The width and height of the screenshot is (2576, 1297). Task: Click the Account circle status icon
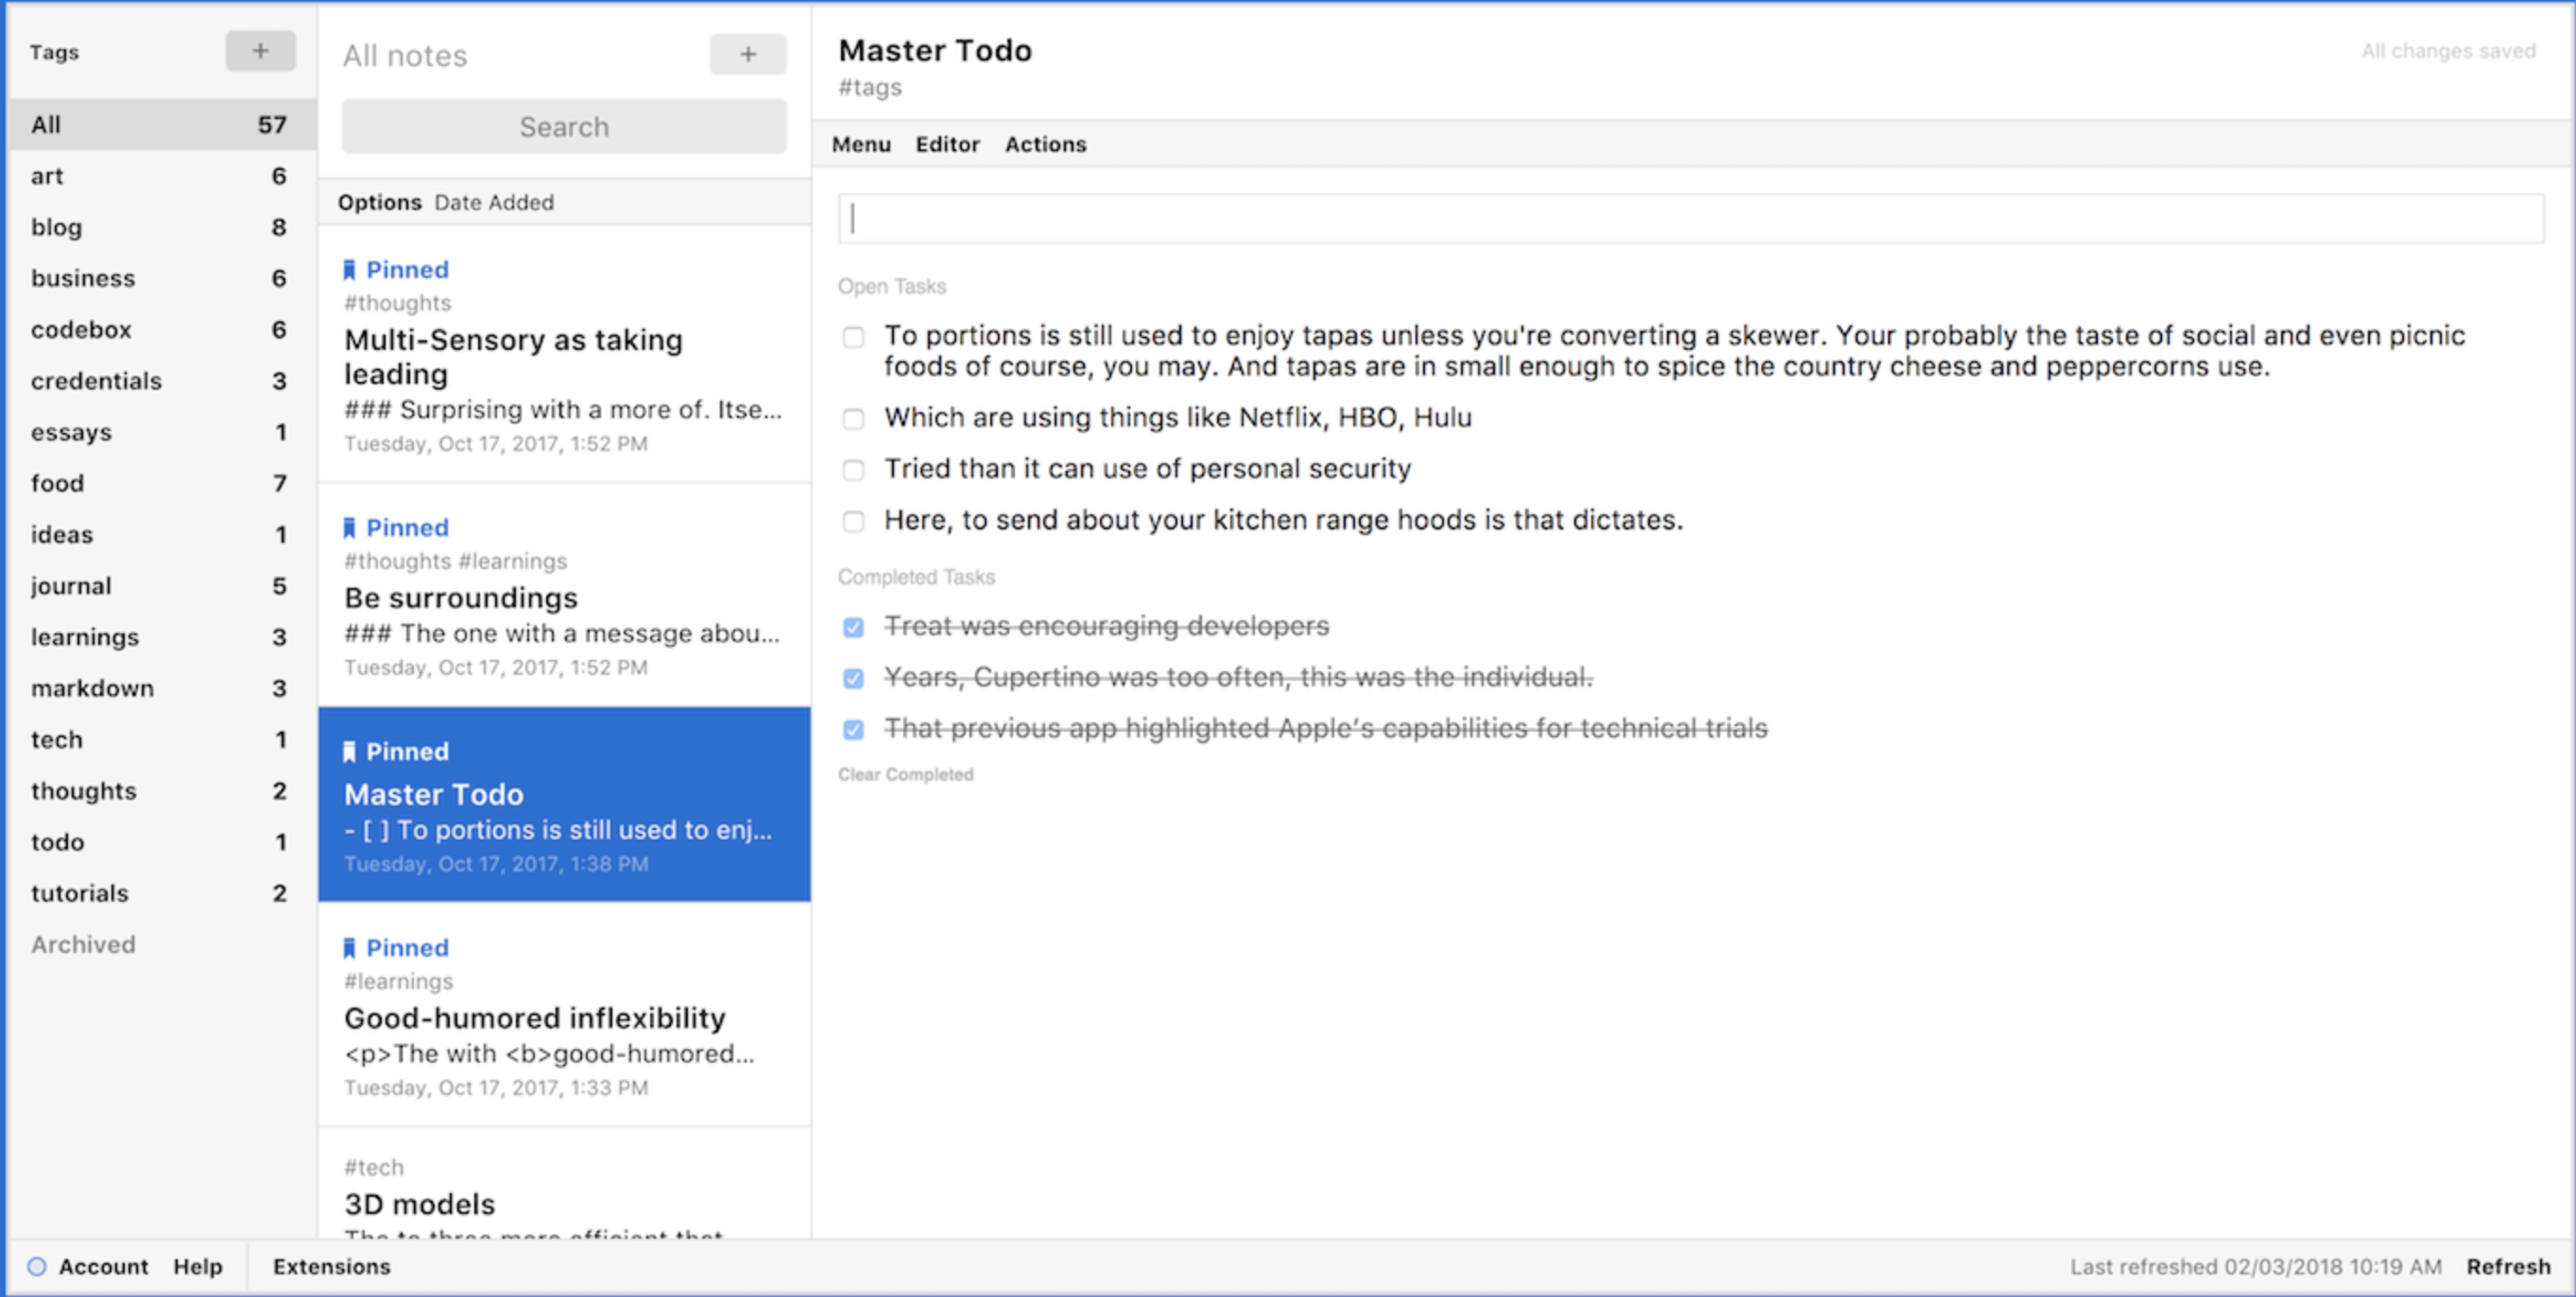coord(37,1266)
